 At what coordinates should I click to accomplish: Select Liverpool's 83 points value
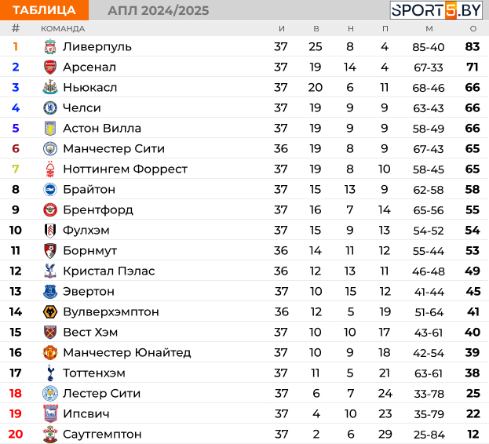473,47
